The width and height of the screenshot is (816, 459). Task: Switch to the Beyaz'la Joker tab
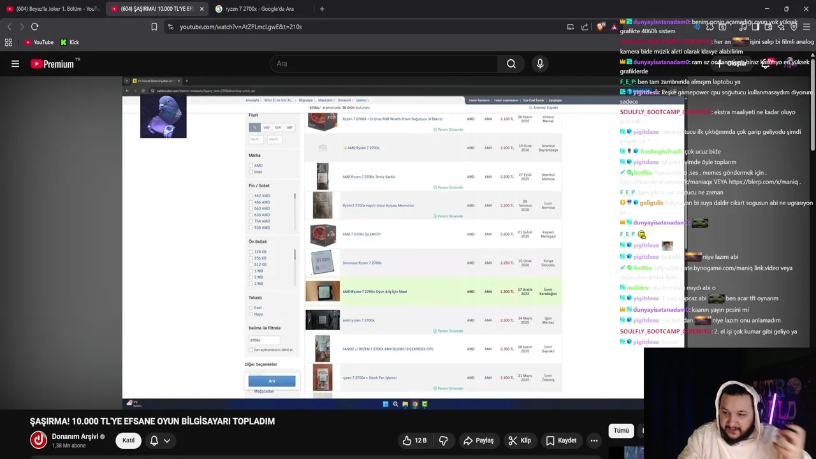tap(52, 9)
